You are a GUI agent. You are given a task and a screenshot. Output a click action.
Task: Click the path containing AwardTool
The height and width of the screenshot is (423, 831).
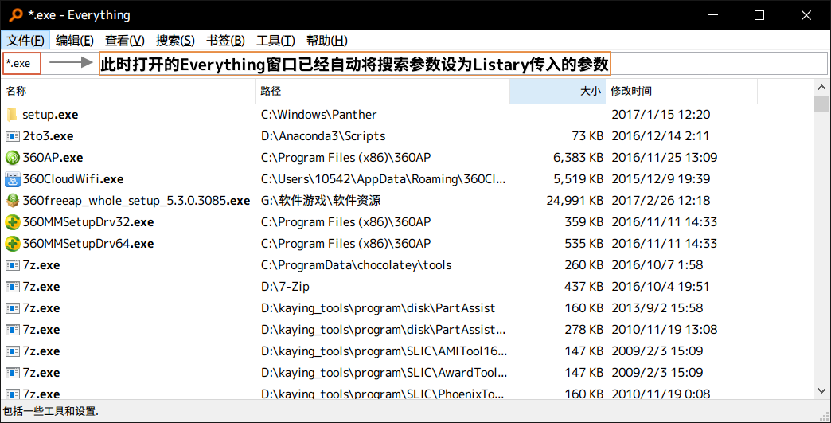[384, 373]
